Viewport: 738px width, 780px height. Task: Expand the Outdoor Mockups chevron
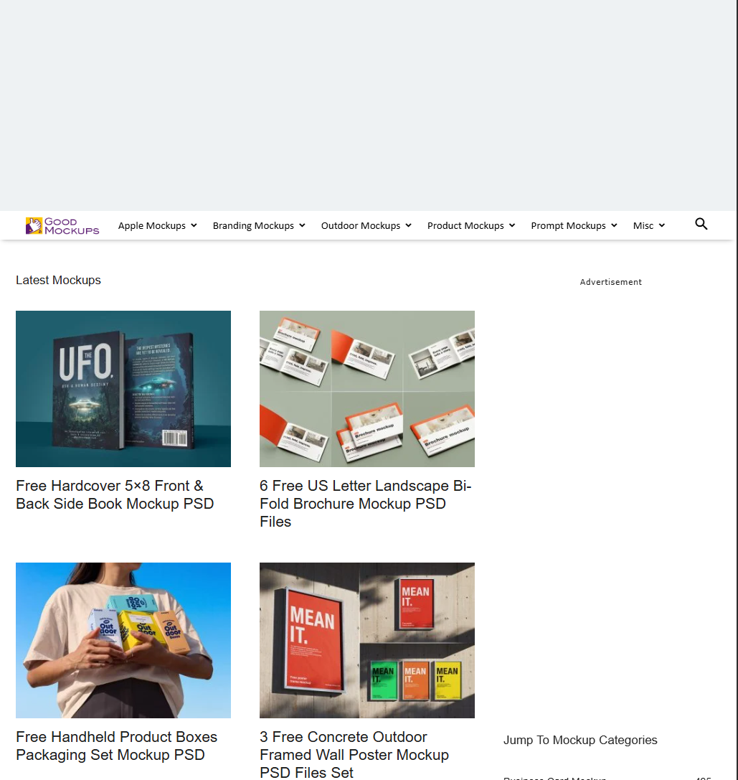[x=408, y=226]
